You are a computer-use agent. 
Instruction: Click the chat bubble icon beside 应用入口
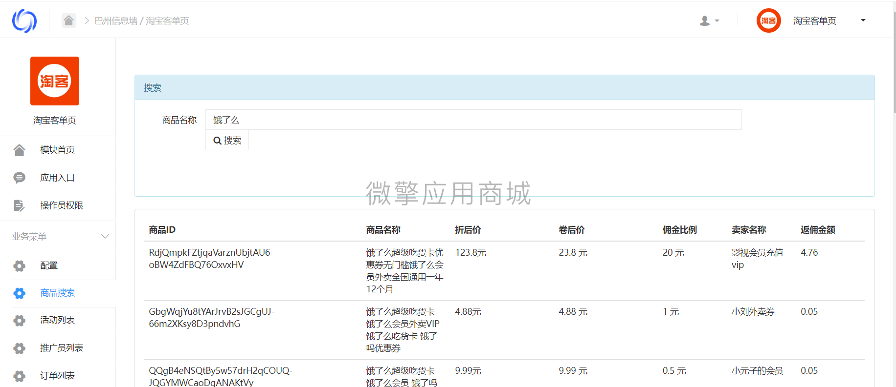[19, 178]
